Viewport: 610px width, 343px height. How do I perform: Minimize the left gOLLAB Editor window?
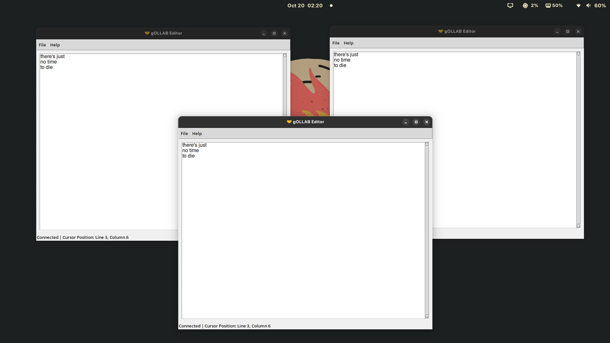pyautogui.click(x=264, y=33)
